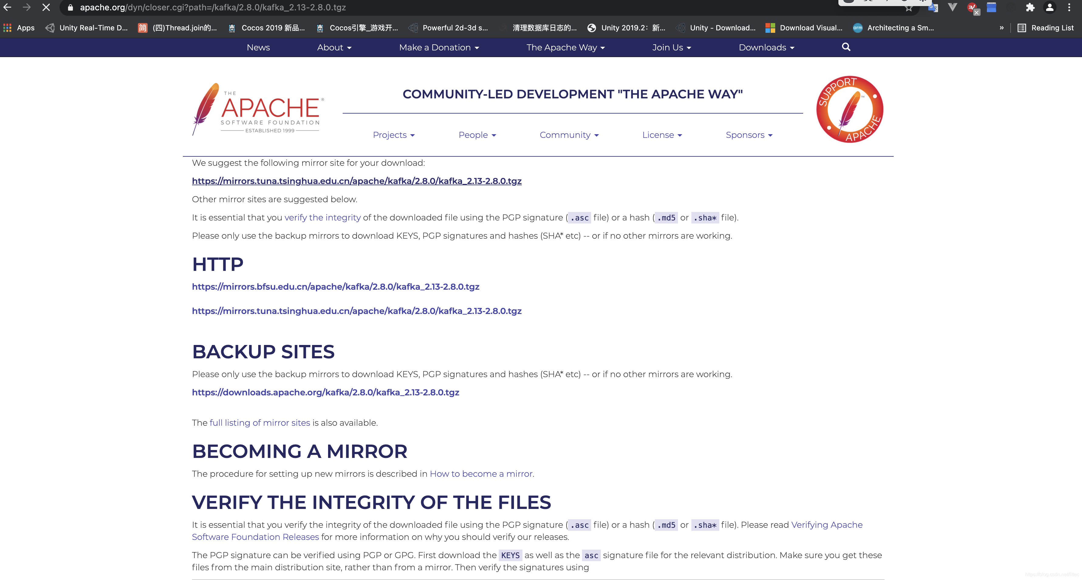Viewport: 1082px width, 580px height.
Task: Open the Extensions puzzle menu
Action: (1030, 8)
